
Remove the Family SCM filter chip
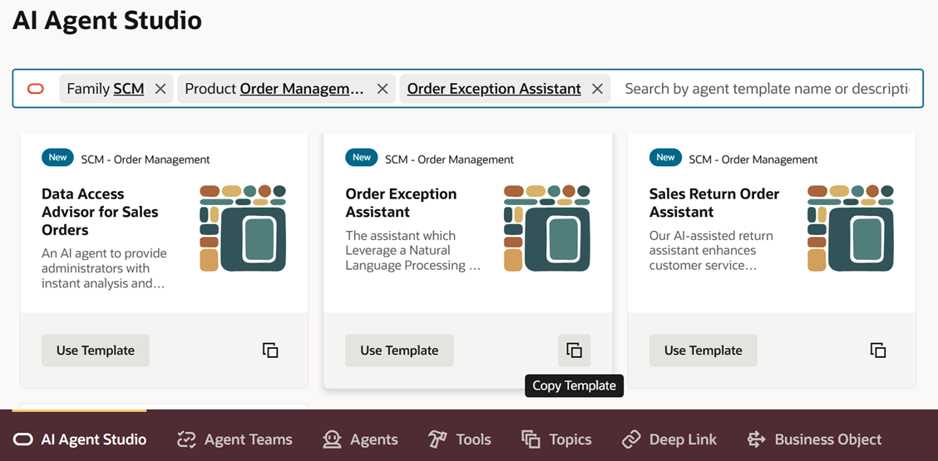(160, 89)
